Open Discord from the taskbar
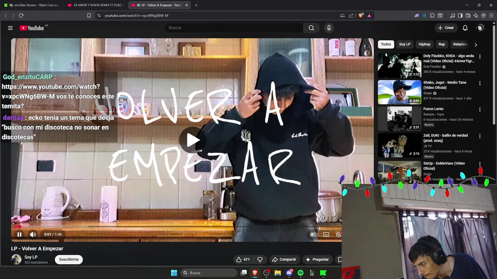This screenshot has height=279, width=497. pyautogui.click(x=289, y=273)
